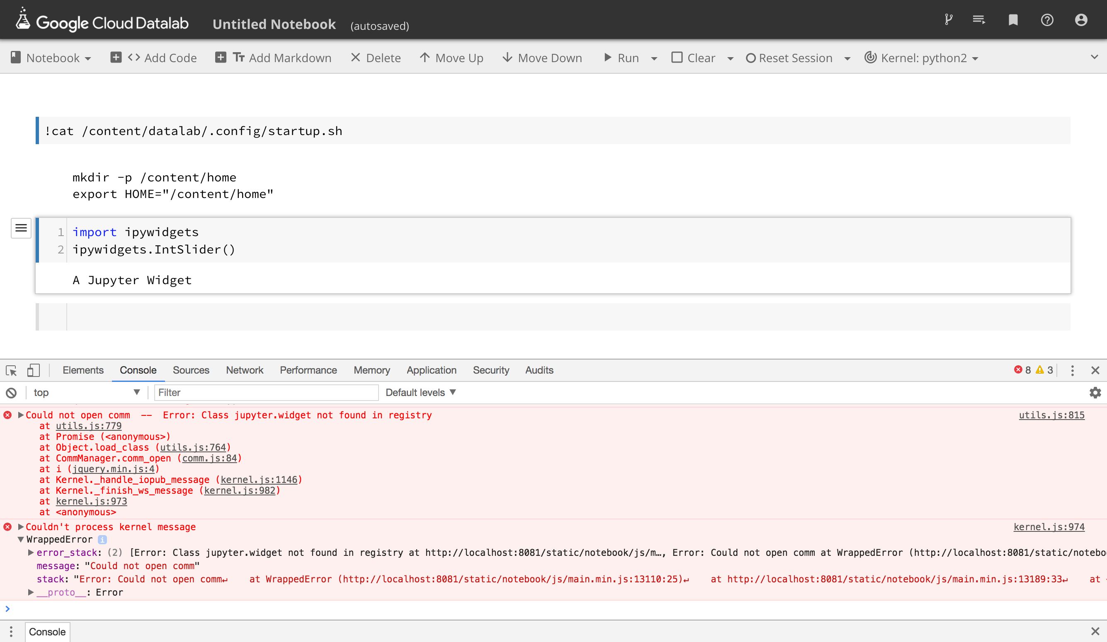
Task: Open the DevTools settings gear
Action: (x=1095, y=392)
